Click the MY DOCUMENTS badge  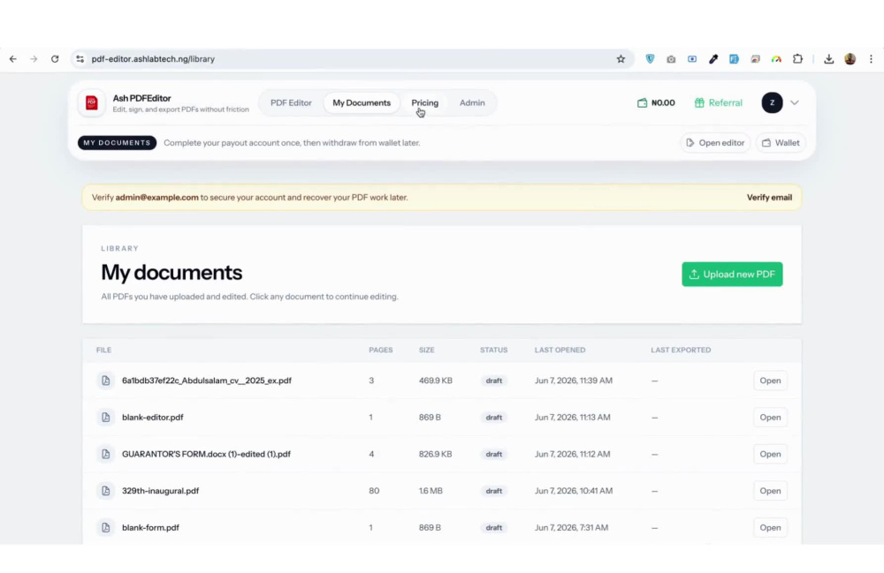pyautogui.click(x=117, y=143)
